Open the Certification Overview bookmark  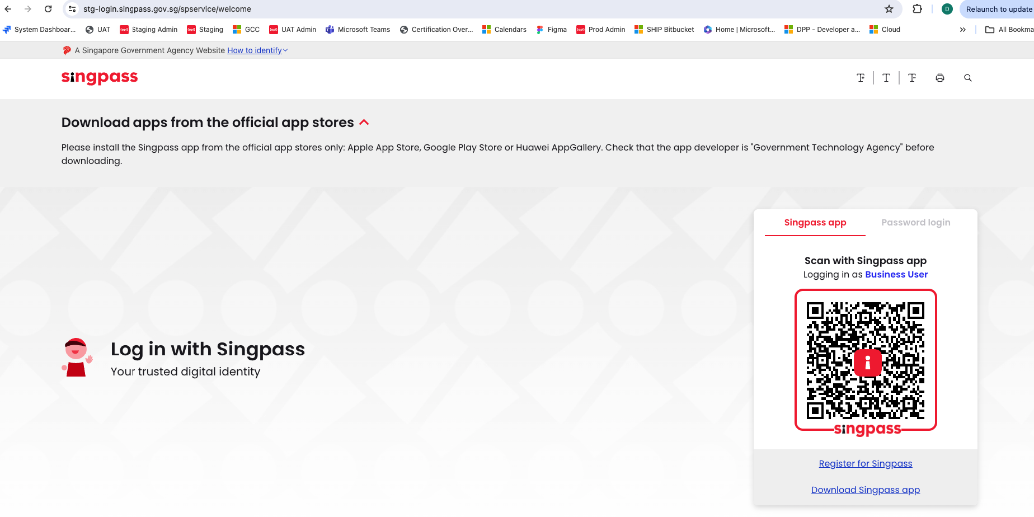[436, 30]
